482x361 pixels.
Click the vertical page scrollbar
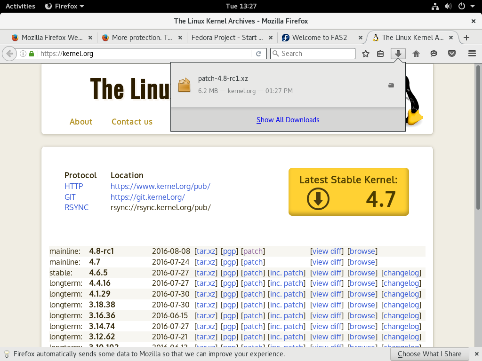(x=478, y=138)
